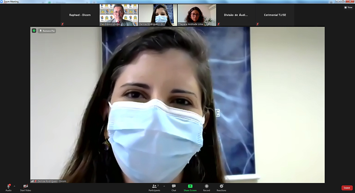Open the Reactions menu

coord(222,186)
